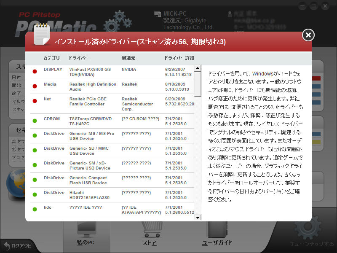Image resolution: width=337 pixels, height=253 pixels.
Task: Click green status dot for CDROM driver
Action: coord(35,121)
